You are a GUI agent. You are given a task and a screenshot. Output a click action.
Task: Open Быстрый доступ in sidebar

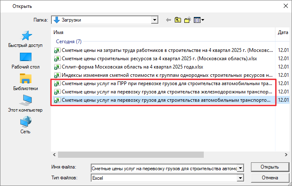[26, 39]
